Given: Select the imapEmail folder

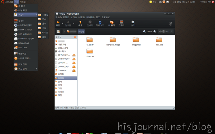Looking at the screenshot, I should (x=136, y=41).
